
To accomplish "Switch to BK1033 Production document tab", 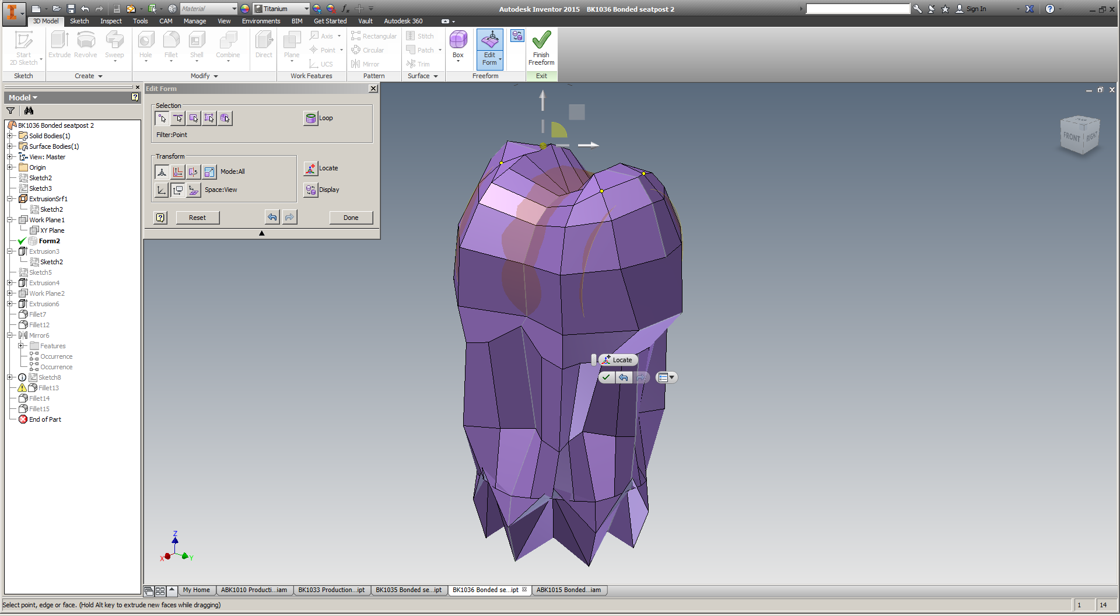I will (331, 590).
